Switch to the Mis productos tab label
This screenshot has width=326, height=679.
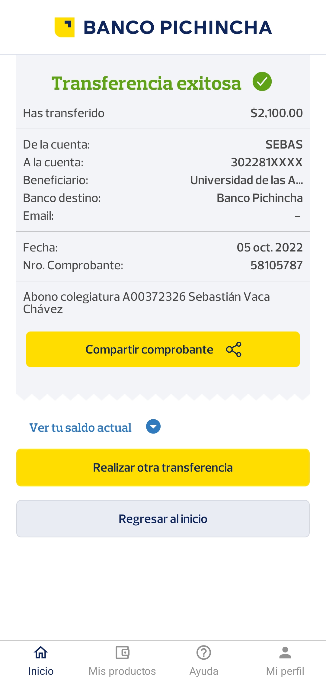click(122, 671)
